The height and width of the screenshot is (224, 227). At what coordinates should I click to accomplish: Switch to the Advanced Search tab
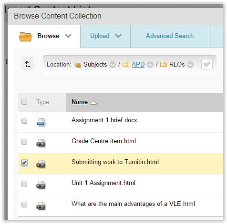170,36
